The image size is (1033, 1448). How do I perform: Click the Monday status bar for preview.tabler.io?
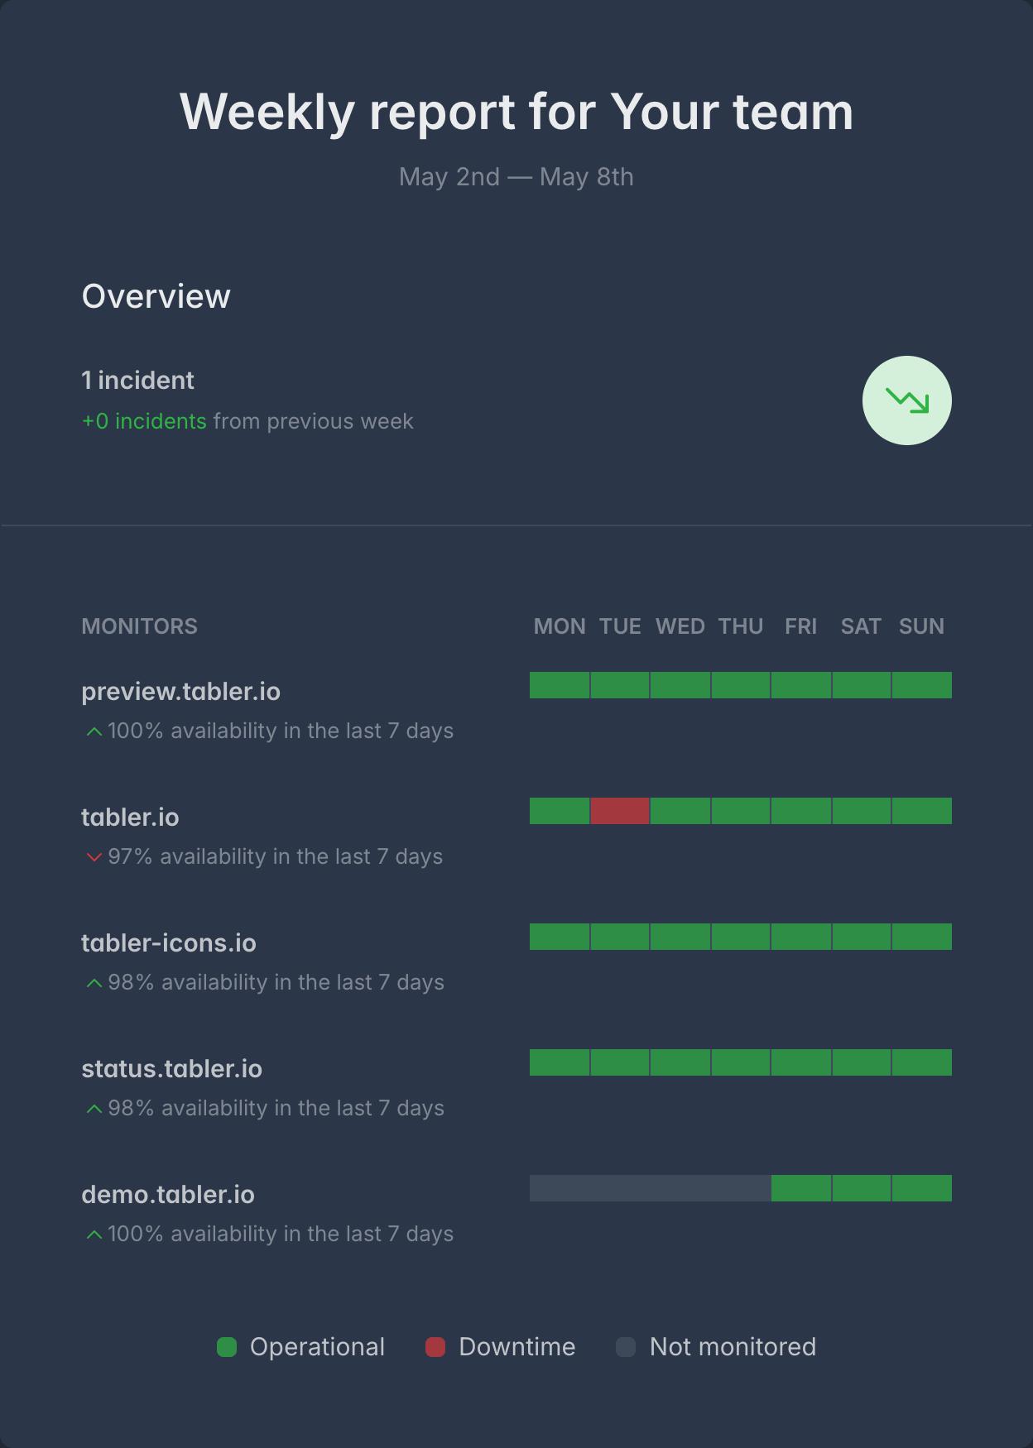pos(560,685)
